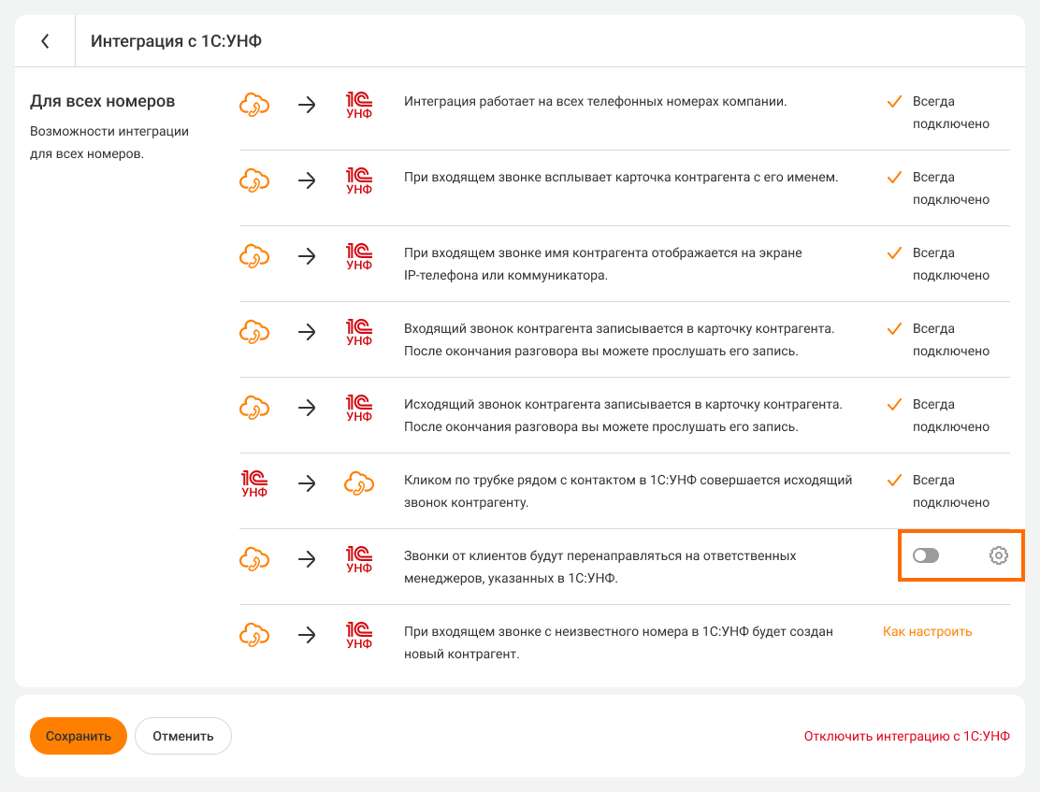1040x792 pixels.
Task: Click the checkmark beside first Всегда подключено
Action: (894, 101)
